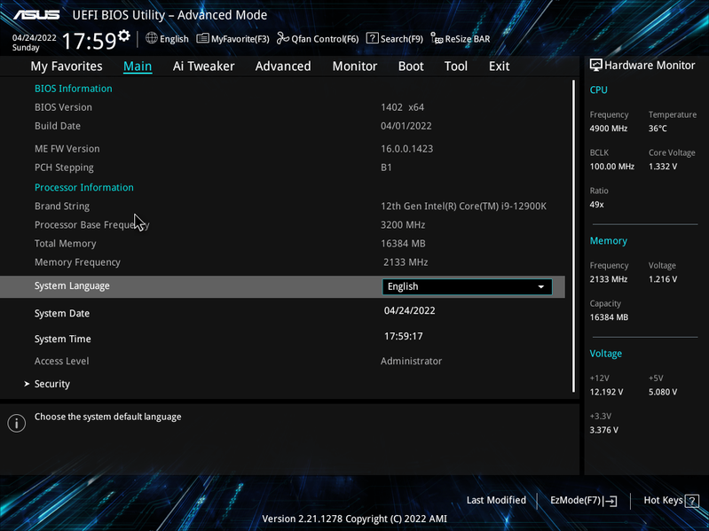The height and width of the screenshot is (531, 709).
Task: Click ReSize BAR label
Action: pyautogui.click(x=468, y=39)
